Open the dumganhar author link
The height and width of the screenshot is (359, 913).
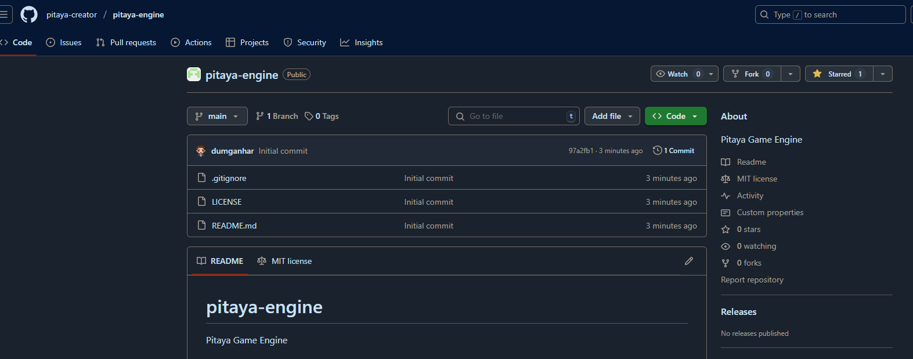tap(232, 151)
